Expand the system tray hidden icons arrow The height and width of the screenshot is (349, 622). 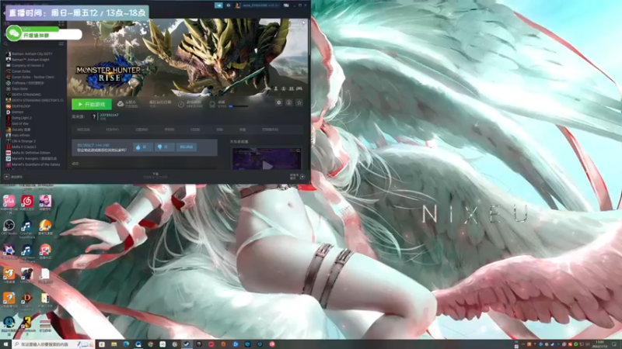pos(523,344)
